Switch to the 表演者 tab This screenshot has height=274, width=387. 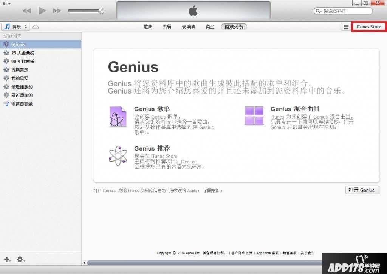189,27
